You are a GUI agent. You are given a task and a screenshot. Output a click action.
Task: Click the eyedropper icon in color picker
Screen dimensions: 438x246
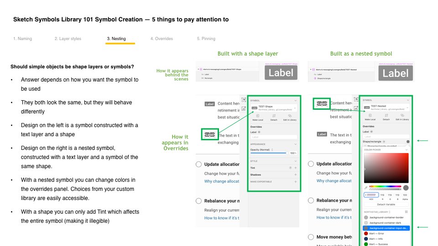[366, 188]
